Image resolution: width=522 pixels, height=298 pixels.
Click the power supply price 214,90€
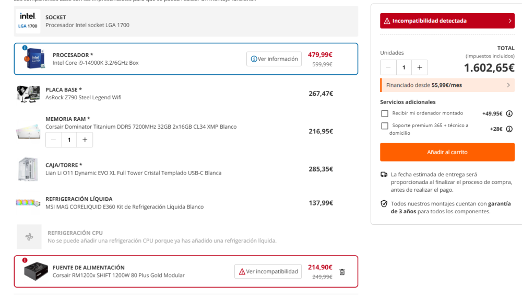pyautogui.click(x=320, y=267)
